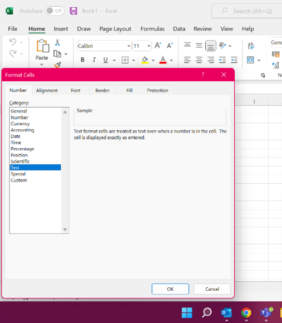The width and height of the screenshot is (282, 323).
Task: Expand the Merge and Center arrow
Action: point(259,60)
